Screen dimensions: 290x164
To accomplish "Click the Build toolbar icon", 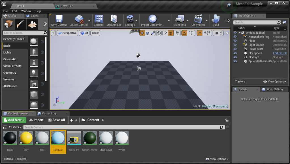I will (216, 19).
